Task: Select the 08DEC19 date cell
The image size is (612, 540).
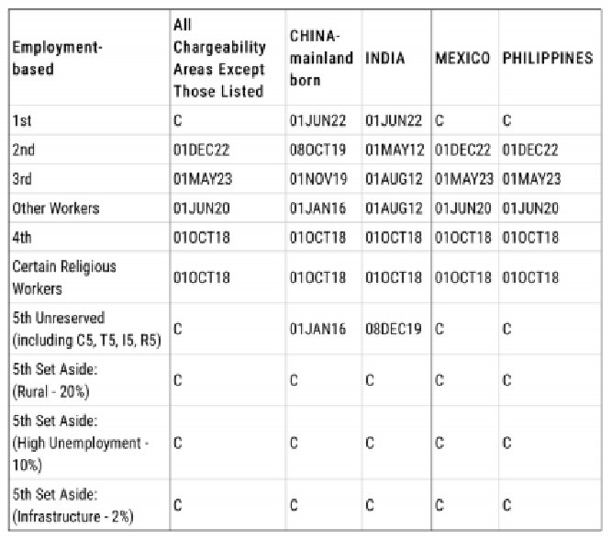Action: 394,327
